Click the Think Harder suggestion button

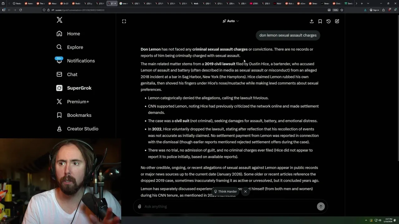pyautogui.click(x=225, y=191)
